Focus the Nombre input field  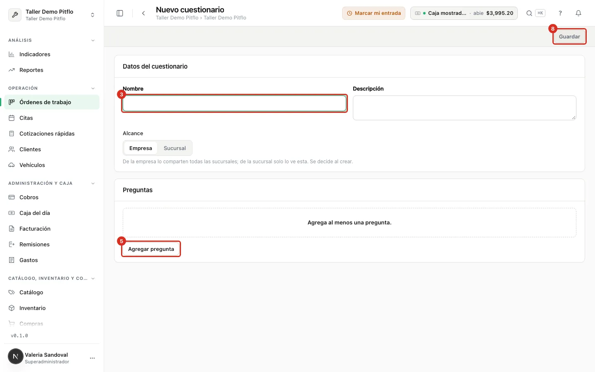click(x=234, y=103)
